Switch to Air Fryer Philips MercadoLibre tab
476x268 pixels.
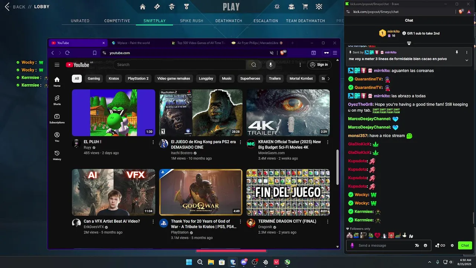tap(257, 43)
